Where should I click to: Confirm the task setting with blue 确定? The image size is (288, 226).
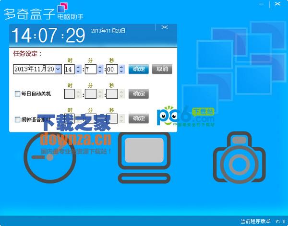pyautogui.click(x=139, y=69)
